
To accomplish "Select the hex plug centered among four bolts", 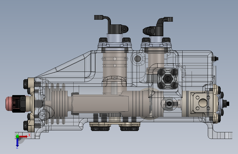I will coord(167,79).
